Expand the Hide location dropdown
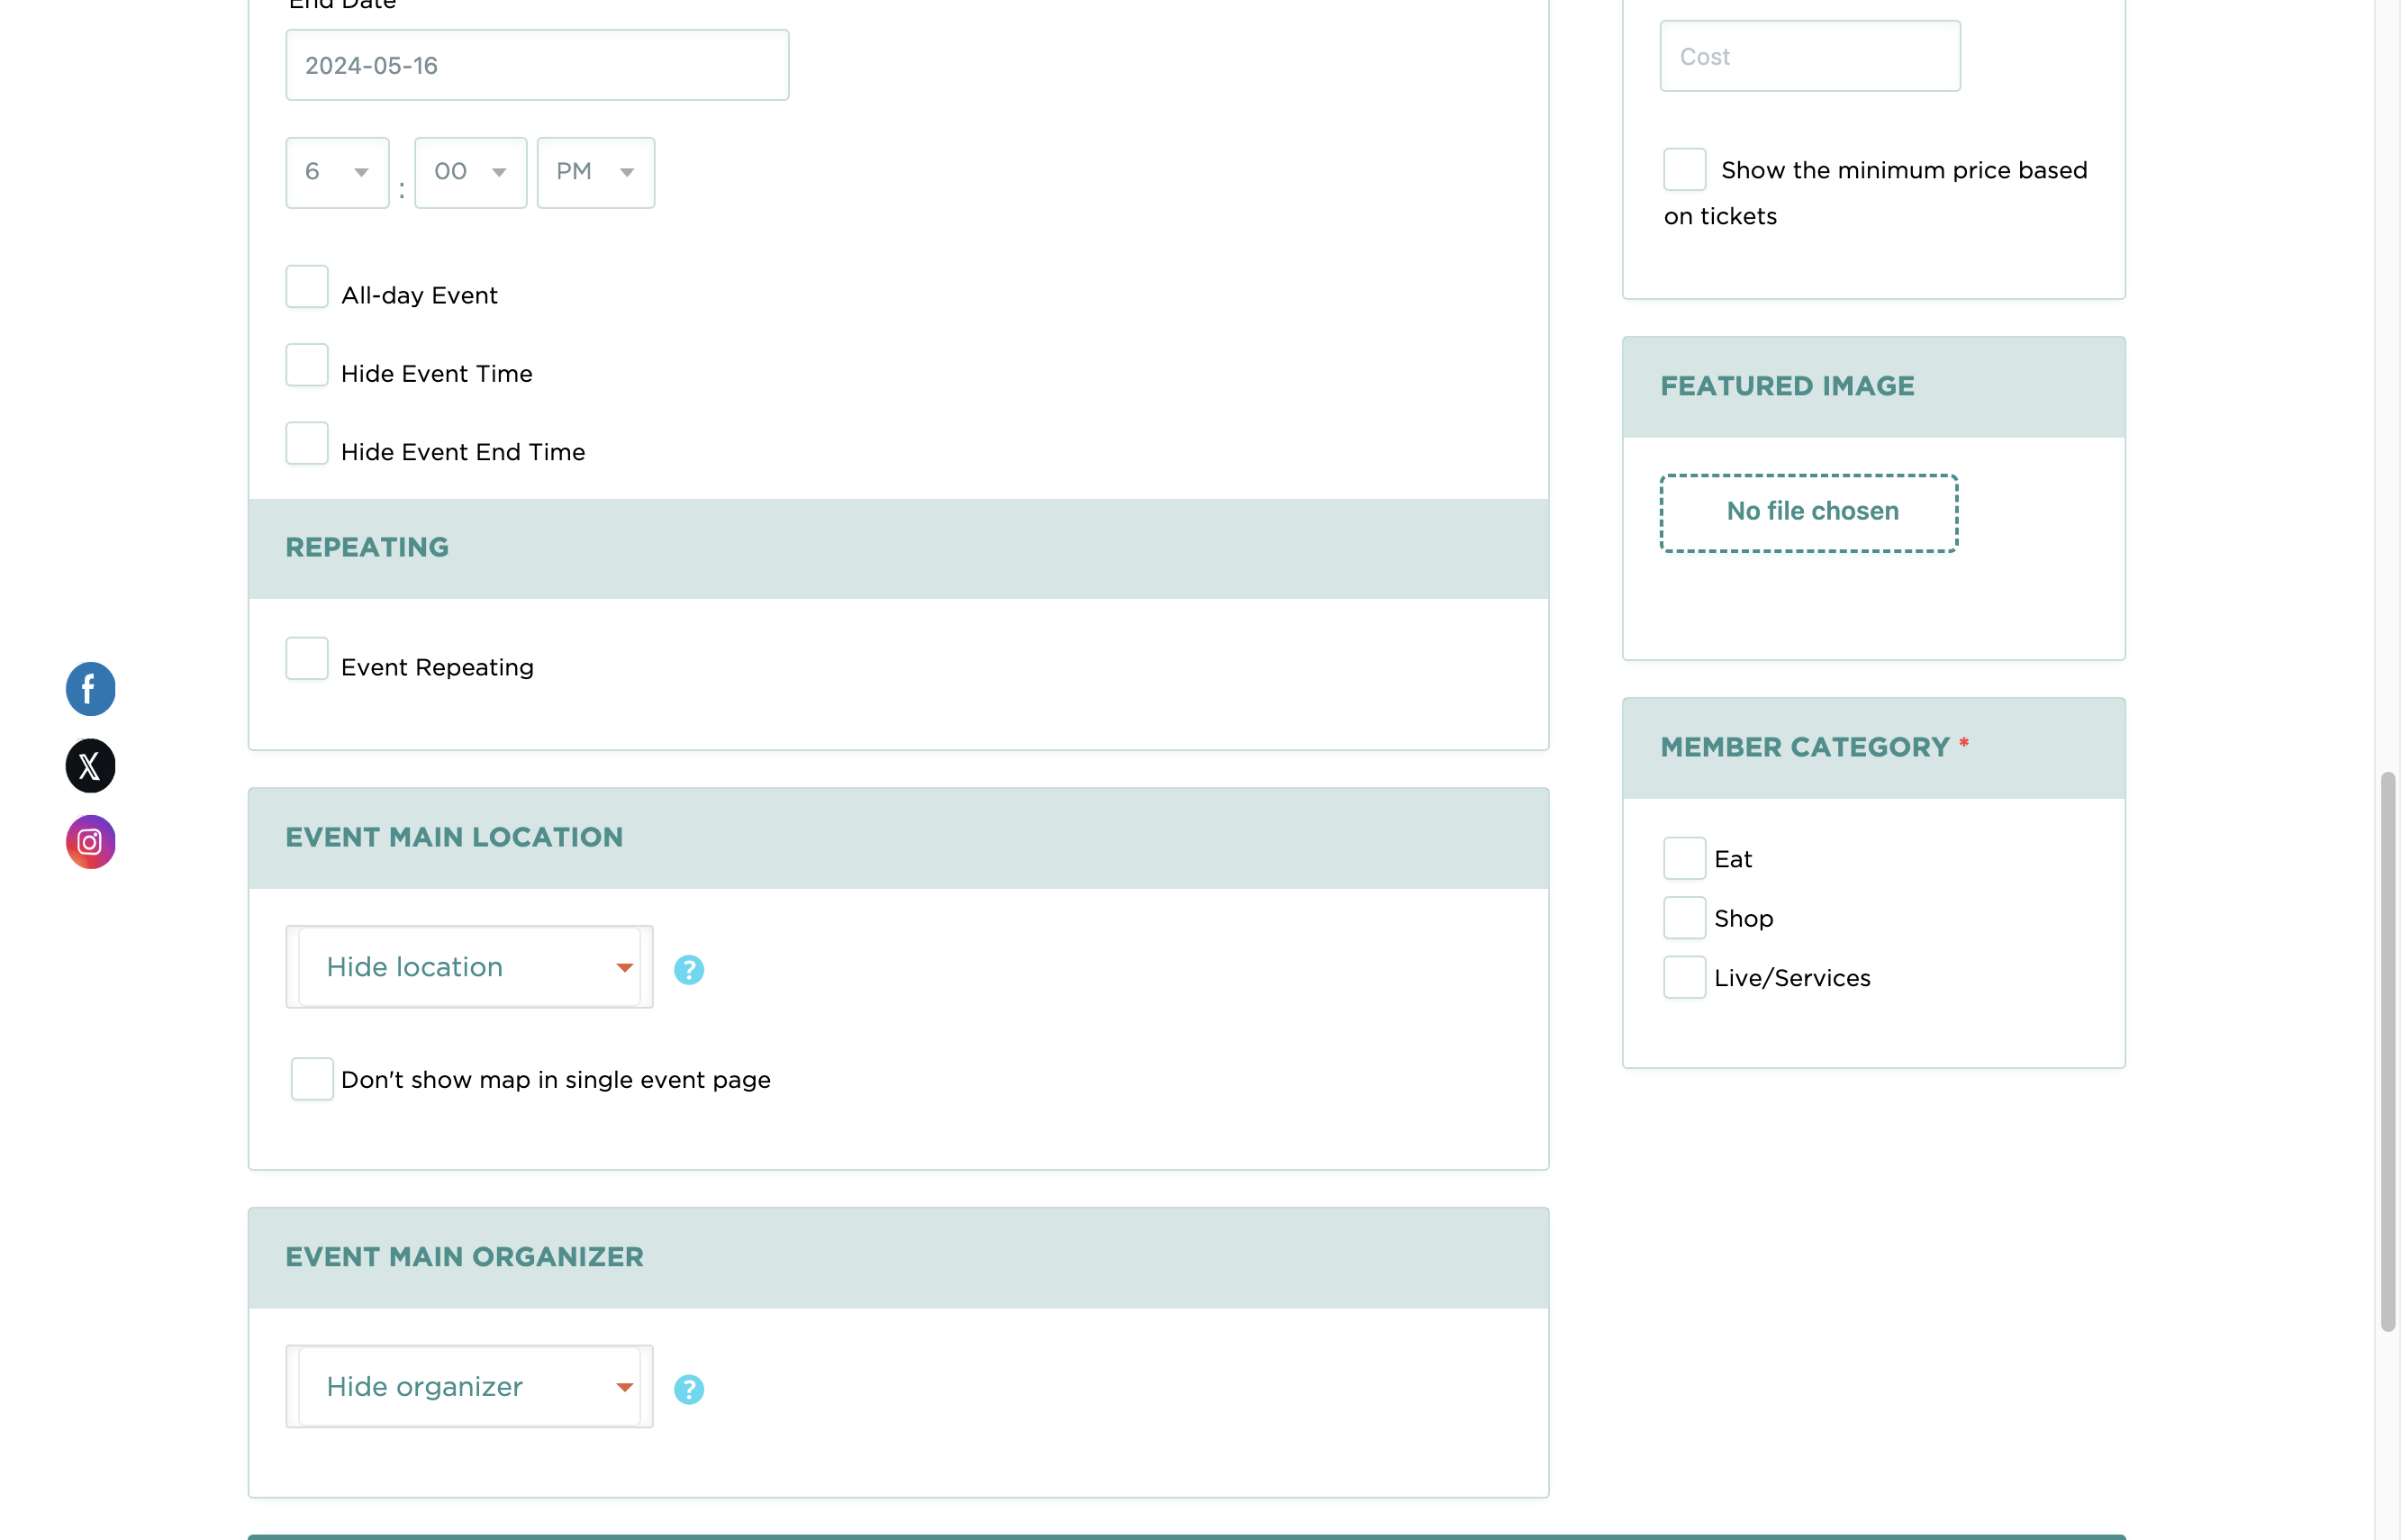Image resolution: width=2401 pixels, height=1540 pixels. point(470,967)
